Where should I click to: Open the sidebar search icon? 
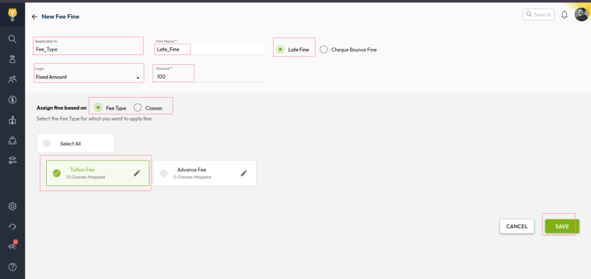point(12,39)
